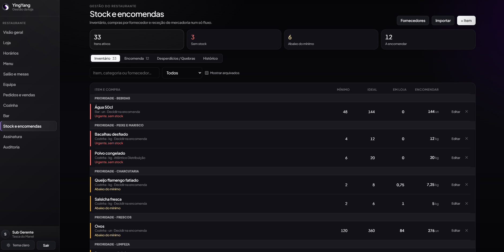Open the Encomenda tab

(x=137, y=58)
